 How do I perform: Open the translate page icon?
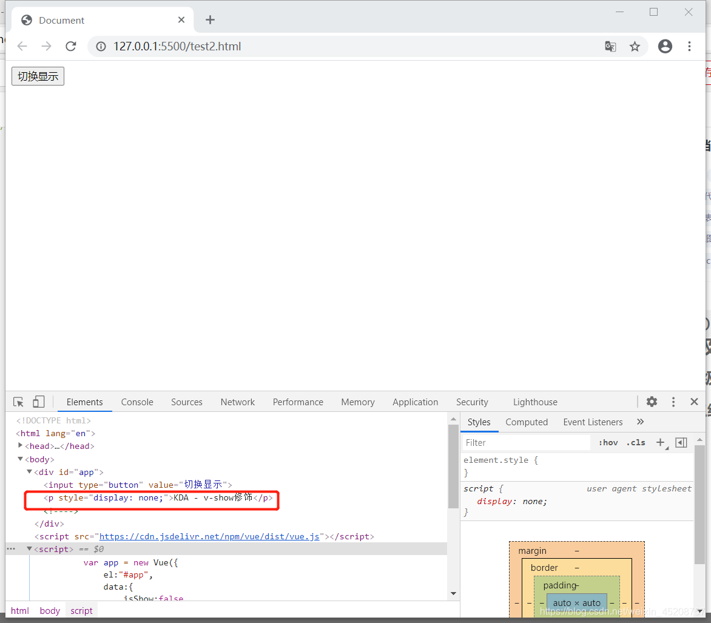[610, 46]
